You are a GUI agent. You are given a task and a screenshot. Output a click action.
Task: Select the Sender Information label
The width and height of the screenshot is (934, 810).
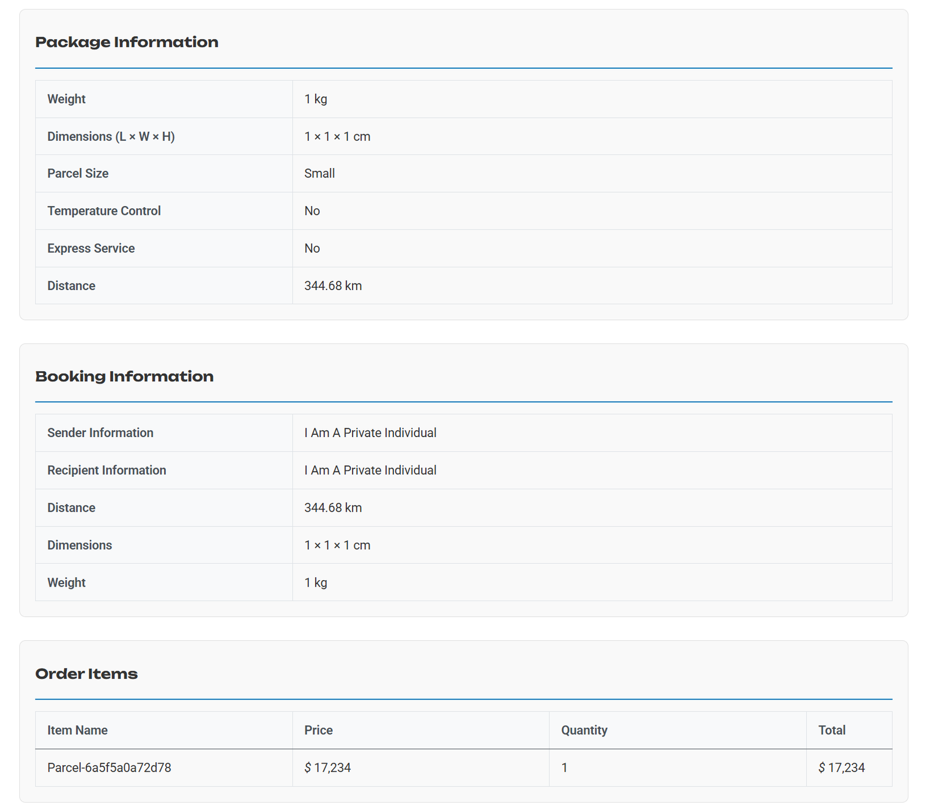pos(100,433)
